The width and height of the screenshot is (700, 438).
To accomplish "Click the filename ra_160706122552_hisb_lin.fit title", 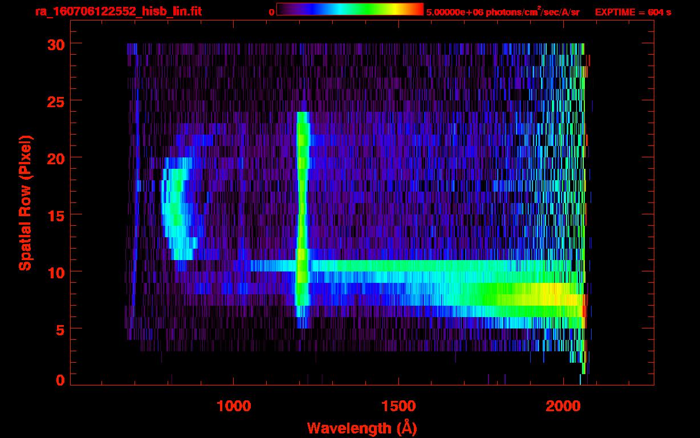I will pos(118,11).
